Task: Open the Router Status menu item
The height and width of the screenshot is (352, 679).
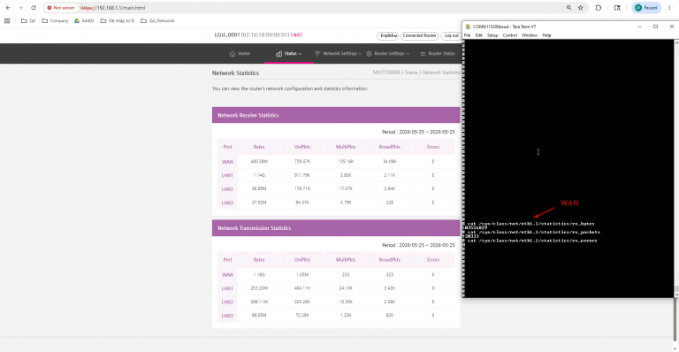Action: point(438,54)
